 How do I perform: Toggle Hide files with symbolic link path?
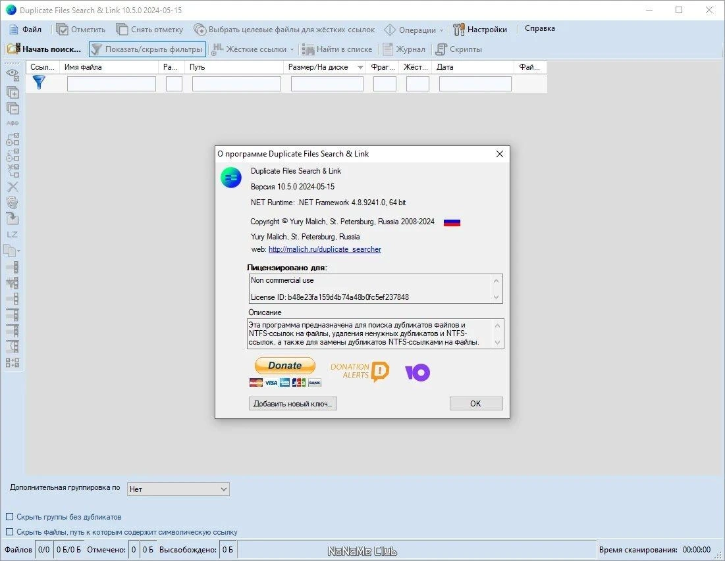click(9, 532)
